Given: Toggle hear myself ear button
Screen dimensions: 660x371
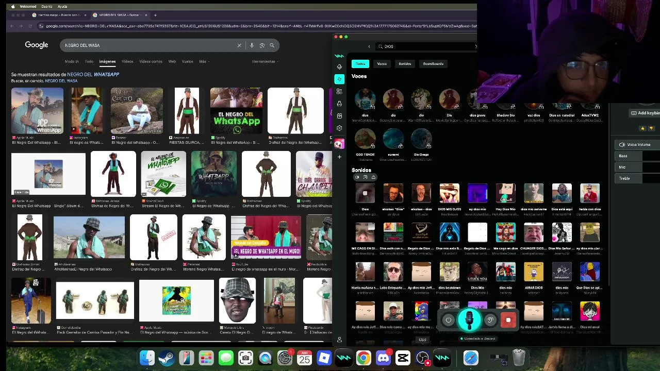Looking at the screenshot, I should click(490, 320).
